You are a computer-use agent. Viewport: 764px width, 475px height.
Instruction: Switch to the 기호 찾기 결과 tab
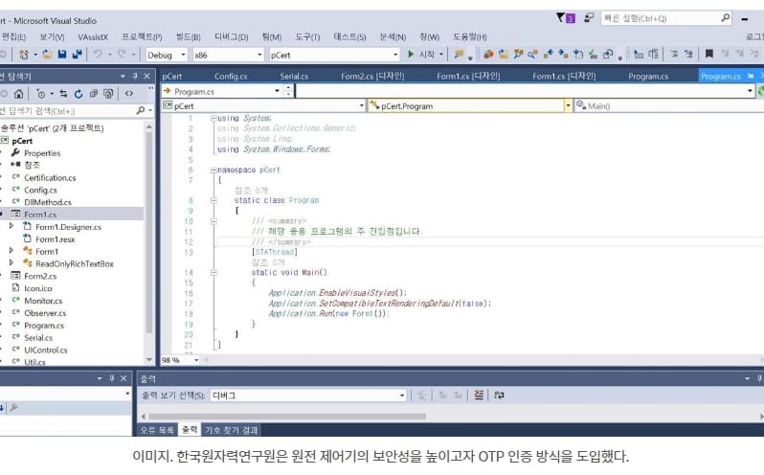(x=231, y=430)
